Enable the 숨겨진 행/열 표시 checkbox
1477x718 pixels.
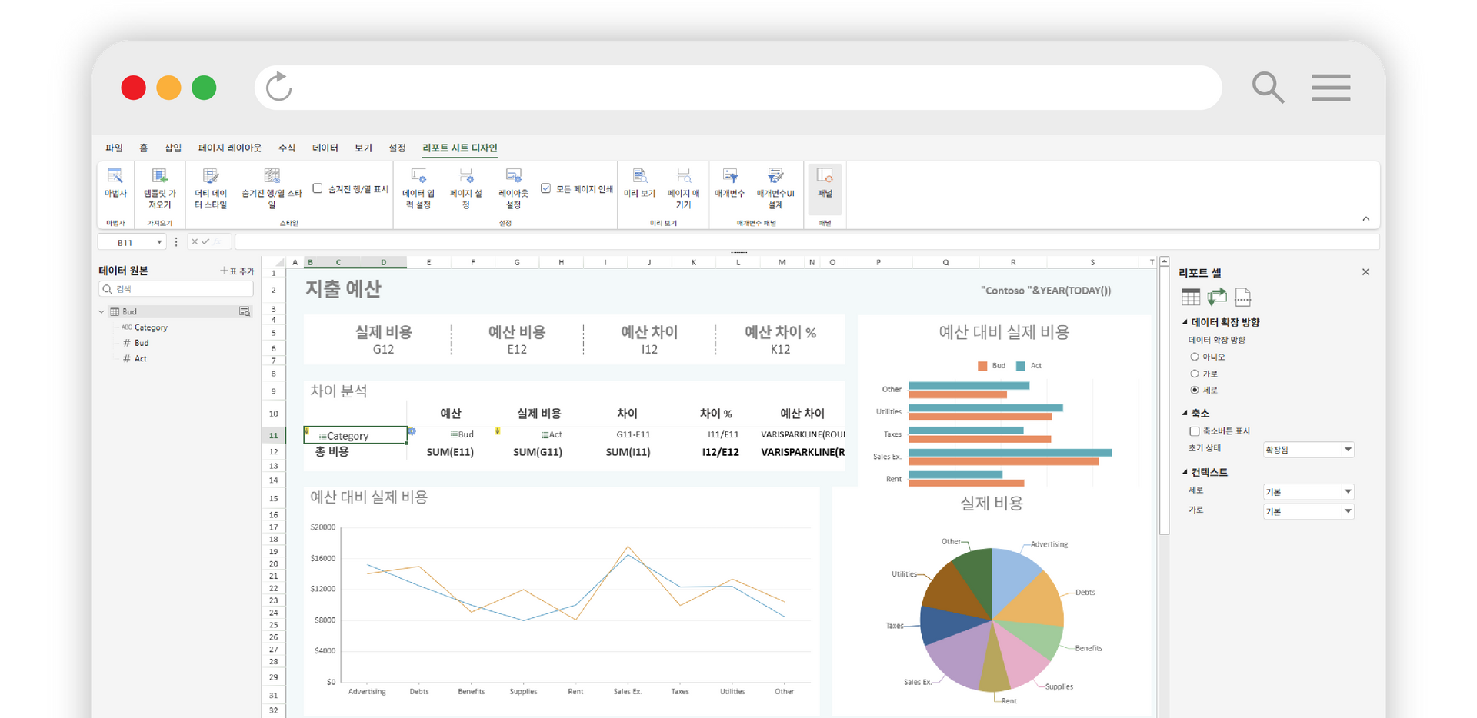click(318, 188)
